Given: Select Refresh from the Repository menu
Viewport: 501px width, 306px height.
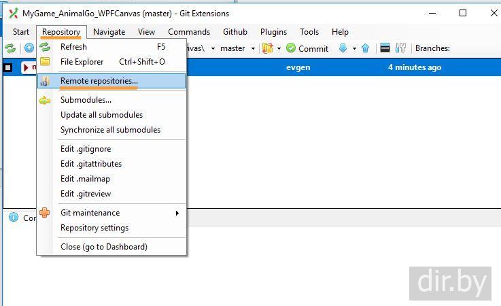Looking at the screenshot, I should [111, 47].
